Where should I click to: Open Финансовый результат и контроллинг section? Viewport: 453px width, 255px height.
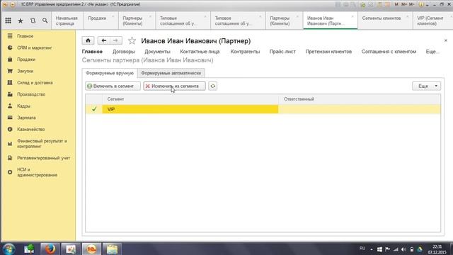(42, 144)
